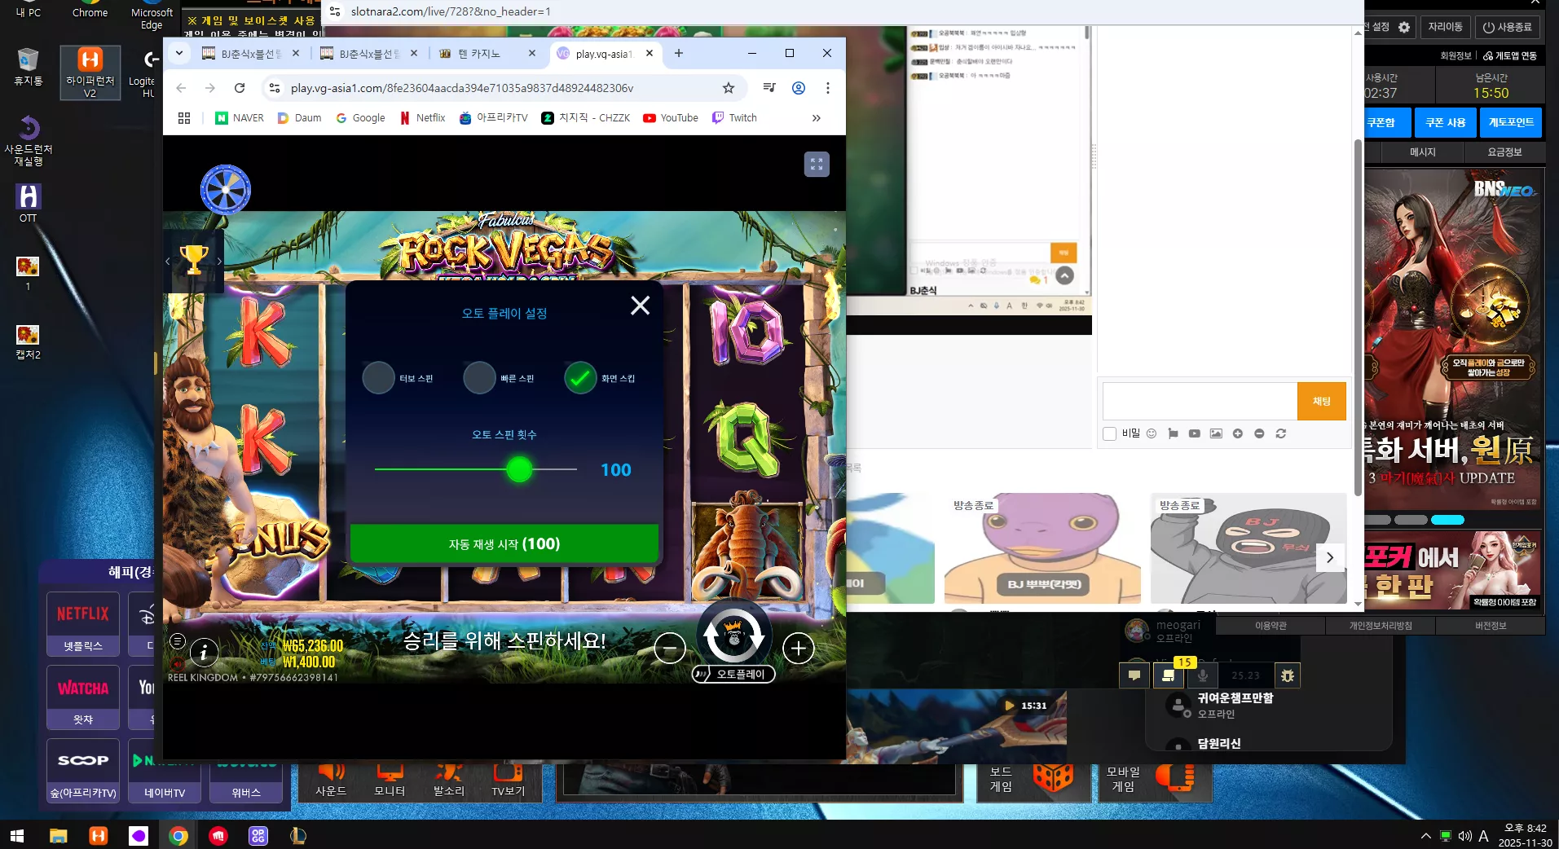Screen dimensions: 1559x849
Task: Reload the play.vg-asia1 page
Action: (240, 88)
